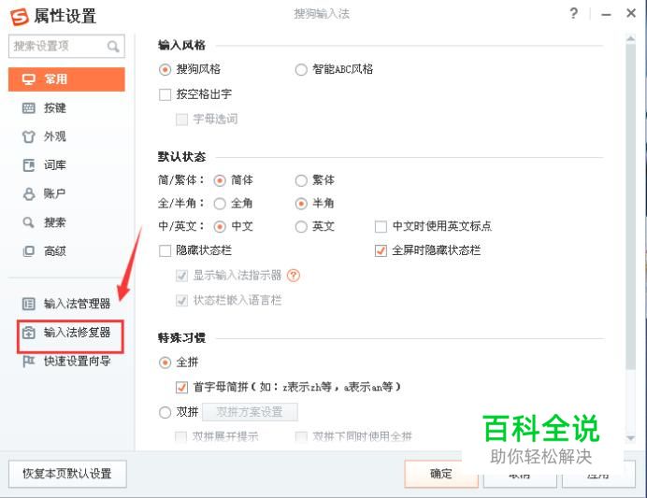
Task: Toggle the 首字母简拼 checkbox
Action: coord(182,387)
